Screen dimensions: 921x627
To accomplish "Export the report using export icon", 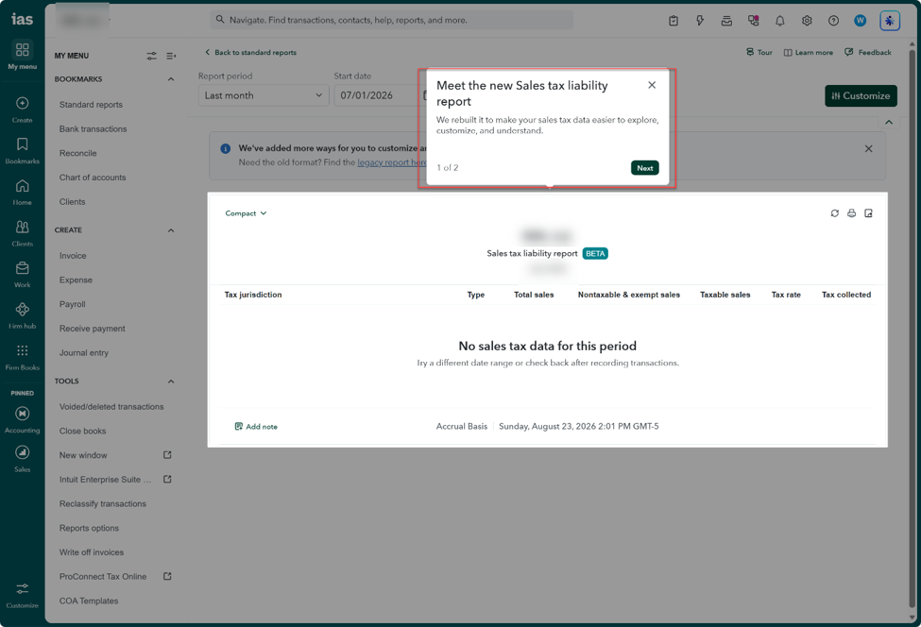I will click(869, 213).
